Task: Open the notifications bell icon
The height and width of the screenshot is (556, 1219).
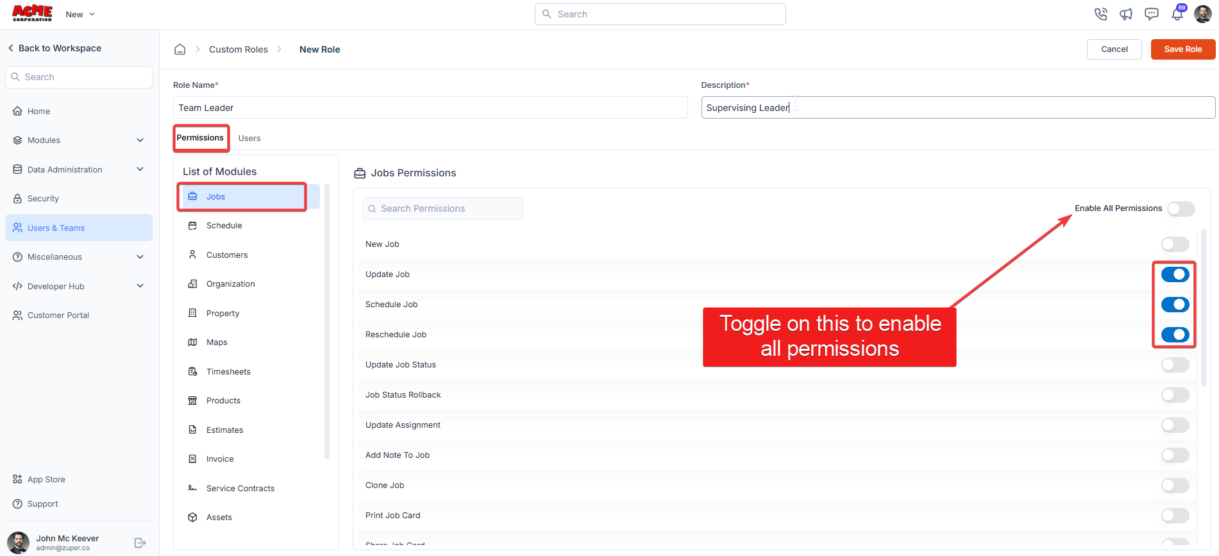Action: 1177,14
